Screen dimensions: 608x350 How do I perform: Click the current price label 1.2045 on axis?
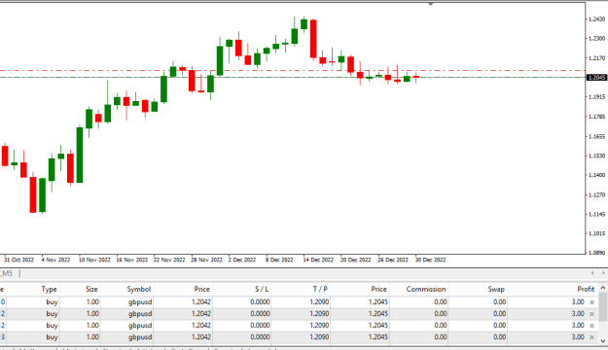click(x=596, y=78)
